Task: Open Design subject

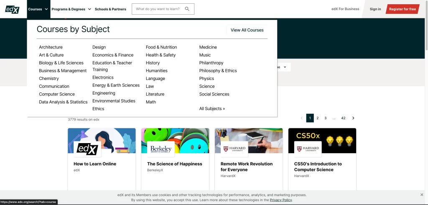Action: pyautogui.click(x=99, y=47)
